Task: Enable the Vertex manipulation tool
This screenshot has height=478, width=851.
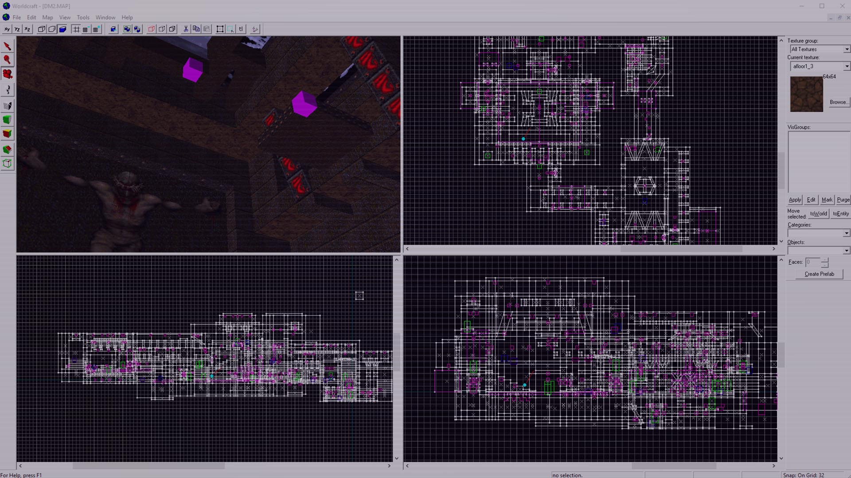Action: click(8, 164)
